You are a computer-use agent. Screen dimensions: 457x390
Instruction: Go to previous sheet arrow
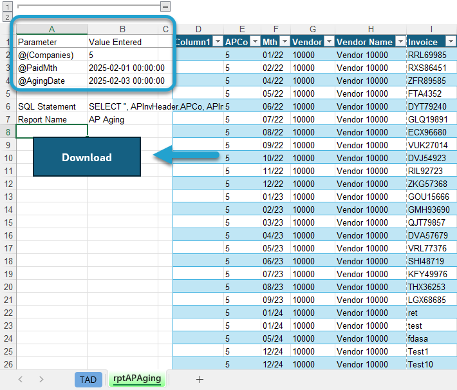click(x=21, y=379)
